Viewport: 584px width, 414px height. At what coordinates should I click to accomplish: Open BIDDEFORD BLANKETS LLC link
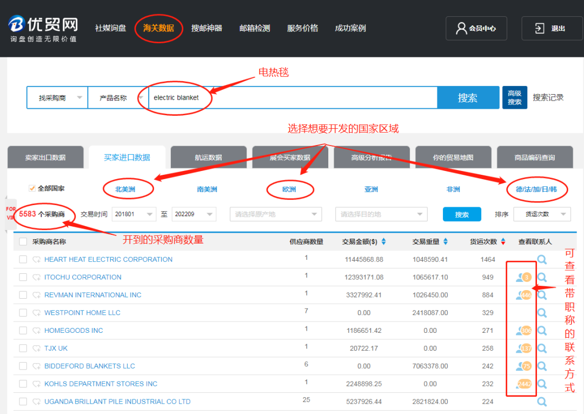[x=90, y=366]
